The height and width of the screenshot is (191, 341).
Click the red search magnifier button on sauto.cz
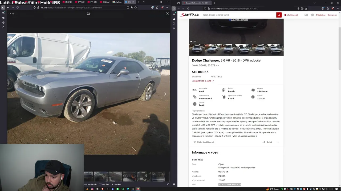279,15
